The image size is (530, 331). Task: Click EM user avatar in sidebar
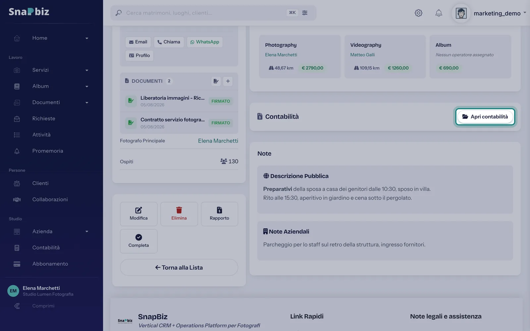click(x=13, y=291)
